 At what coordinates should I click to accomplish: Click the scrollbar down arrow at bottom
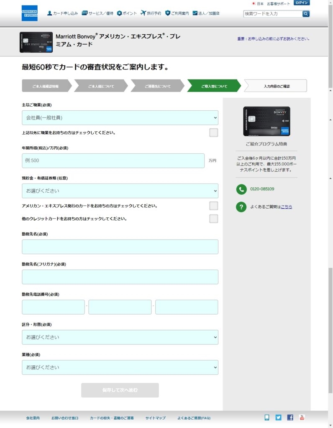click(x=330, y=425)
